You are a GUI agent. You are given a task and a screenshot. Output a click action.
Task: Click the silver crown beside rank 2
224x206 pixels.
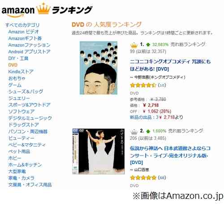tap(134, 132)
